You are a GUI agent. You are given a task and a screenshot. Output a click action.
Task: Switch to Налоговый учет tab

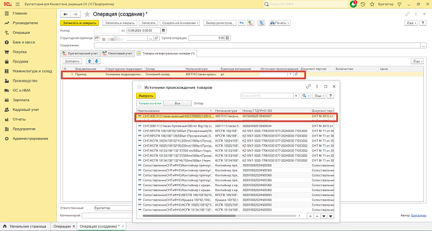tap(118, 53)
